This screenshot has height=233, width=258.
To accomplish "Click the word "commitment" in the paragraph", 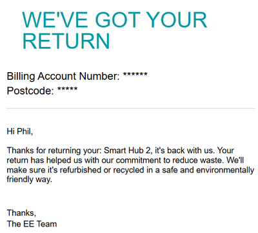I will click(143, 160).
